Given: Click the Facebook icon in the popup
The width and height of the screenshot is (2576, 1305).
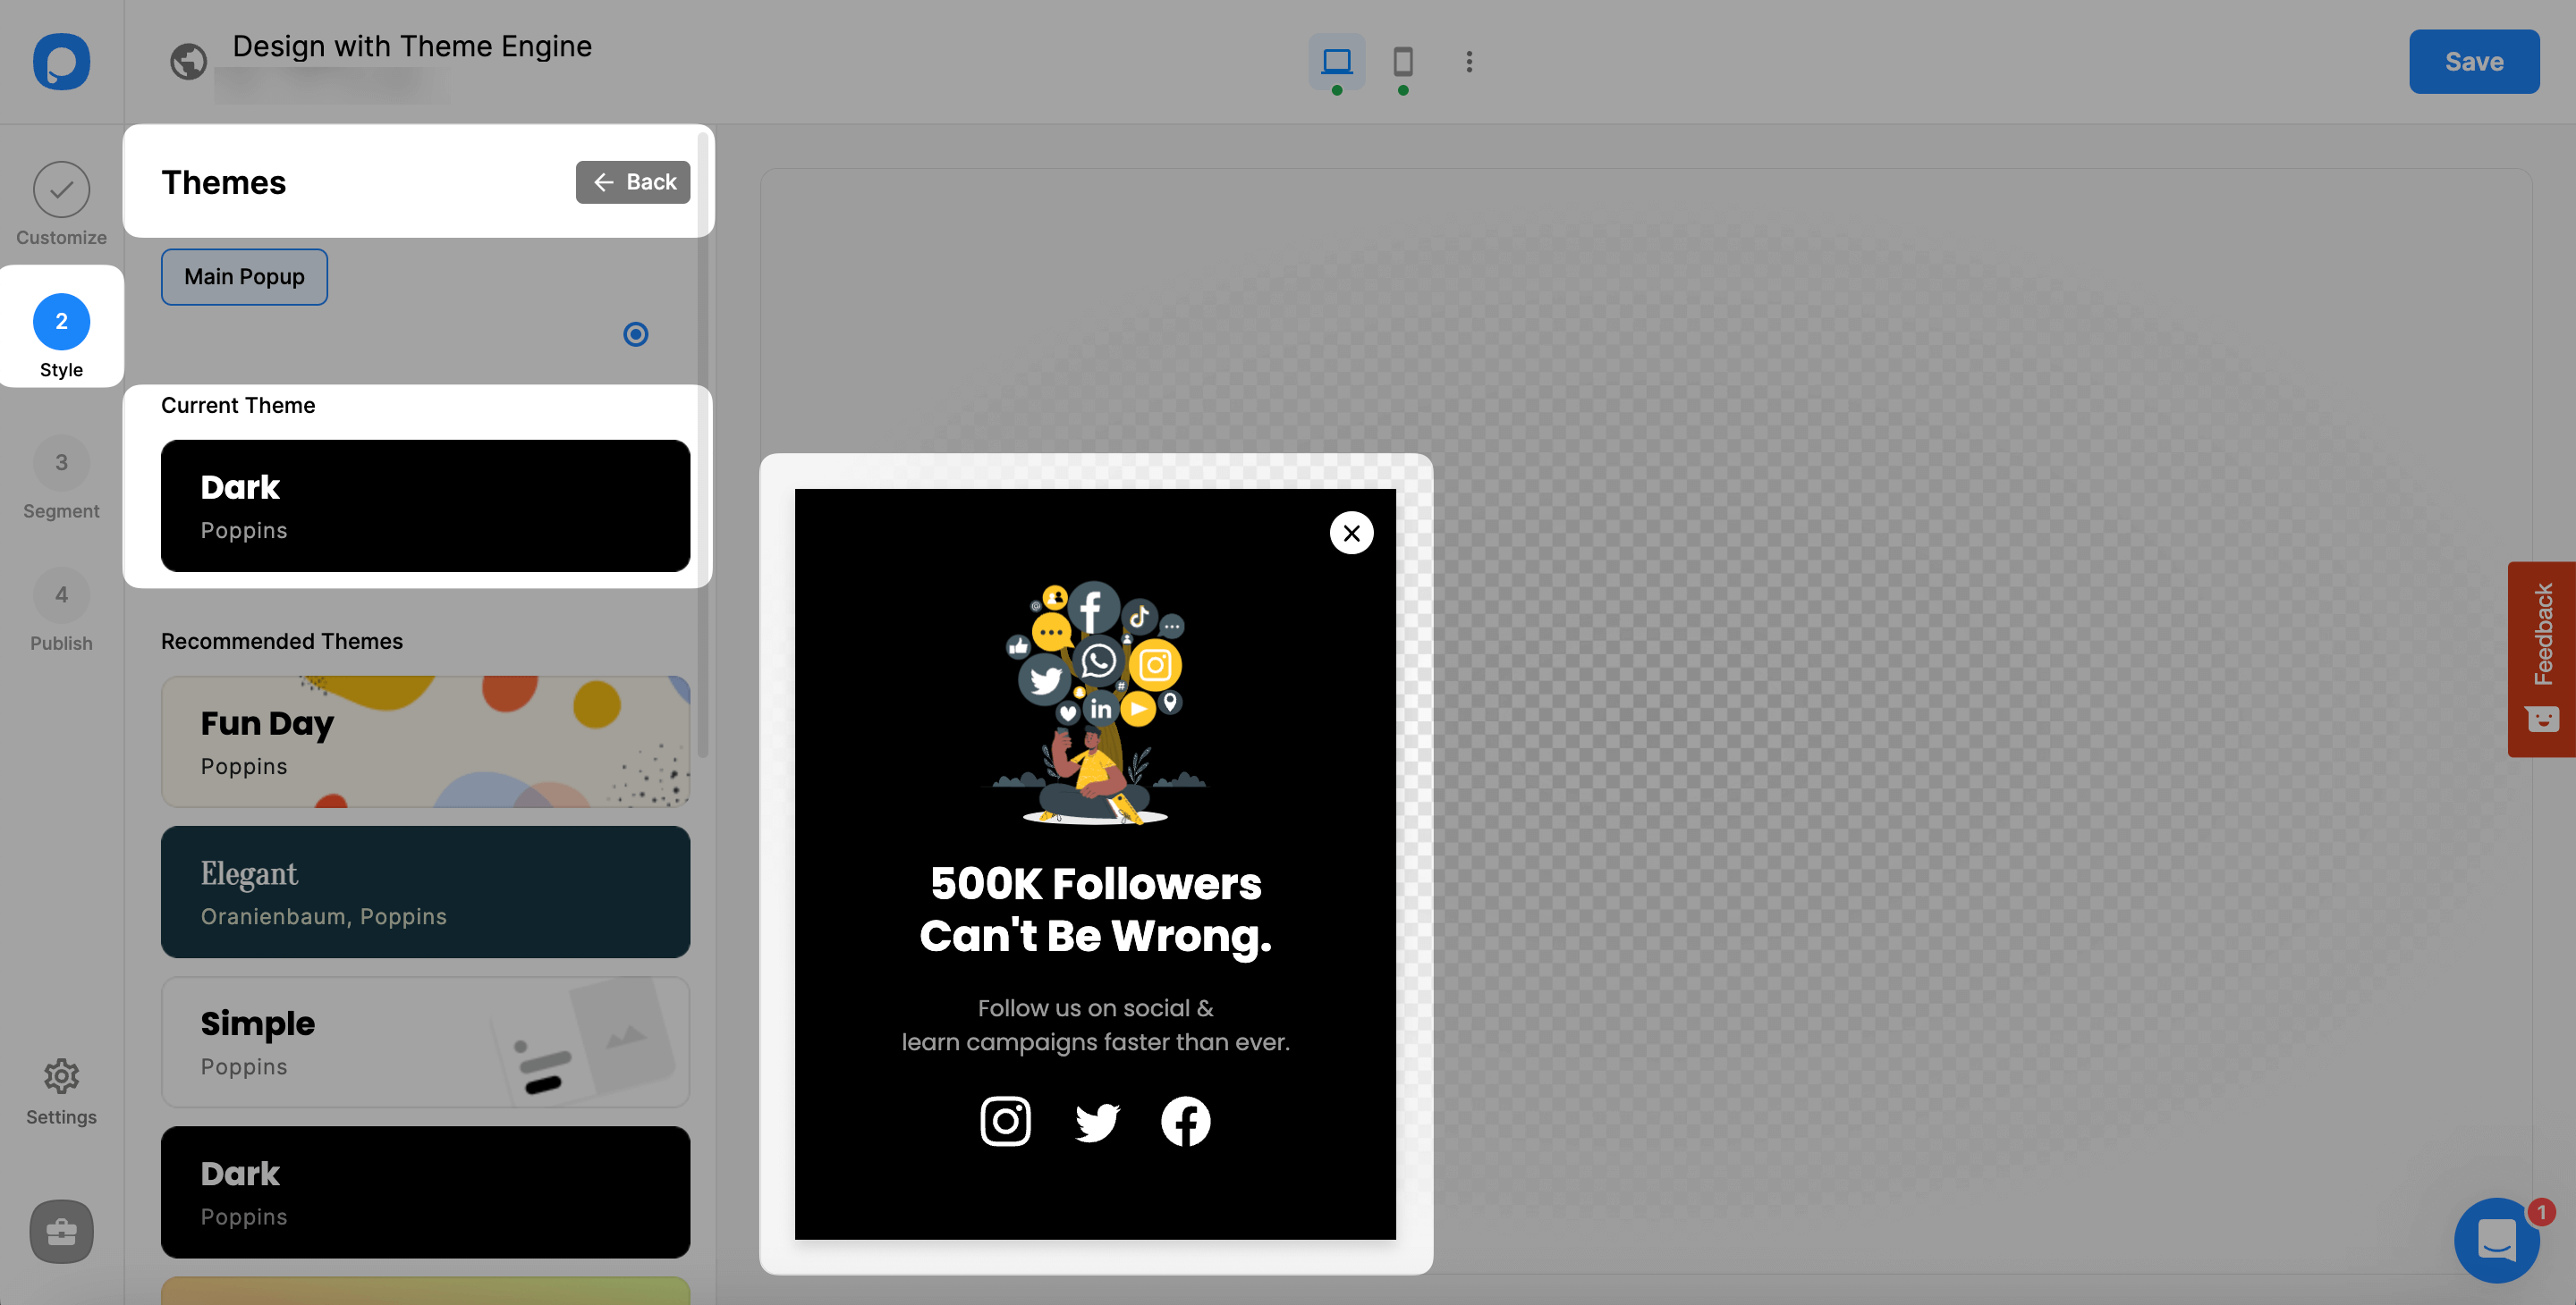Looking at the screenshot, I should point(1185,1121).
